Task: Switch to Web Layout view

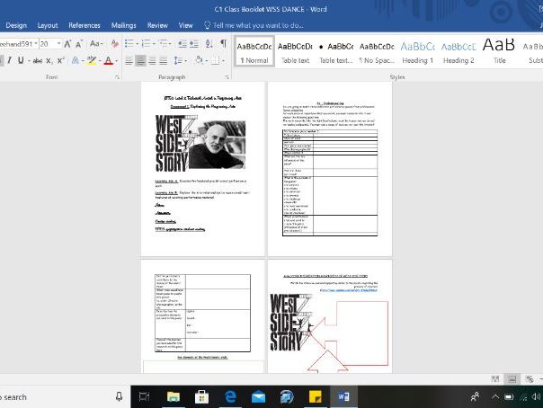Action: (x=530, y=379)
